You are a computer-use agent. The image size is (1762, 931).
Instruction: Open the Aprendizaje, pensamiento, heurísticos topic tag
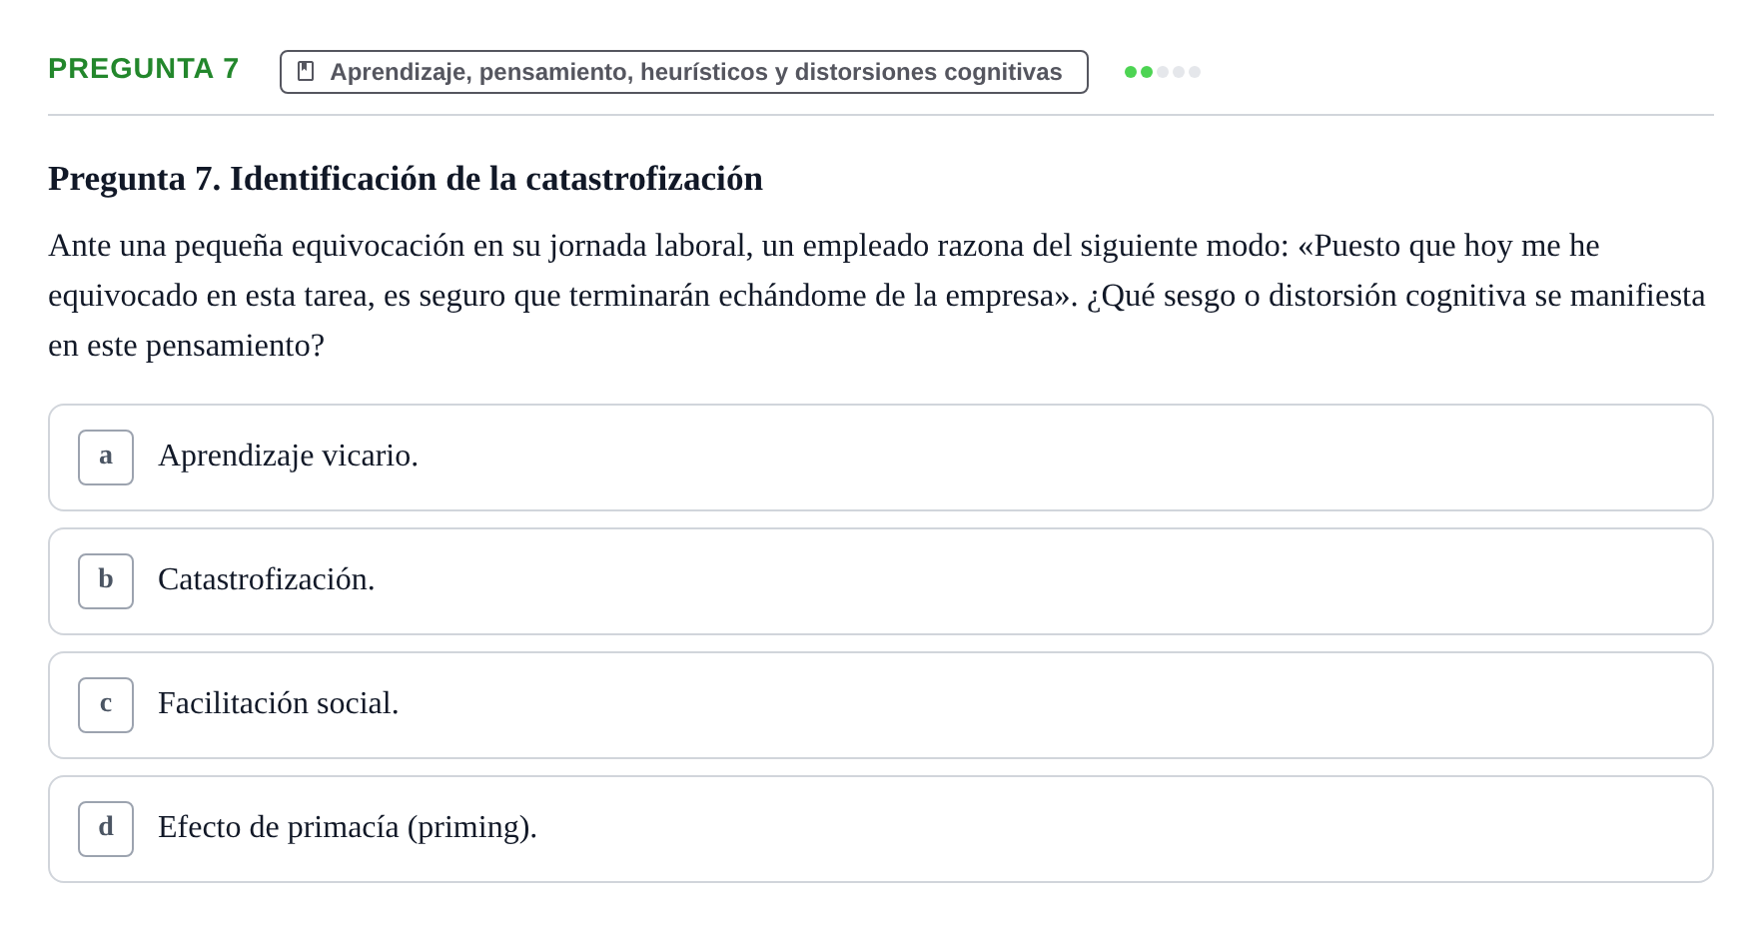pos(684,72)
